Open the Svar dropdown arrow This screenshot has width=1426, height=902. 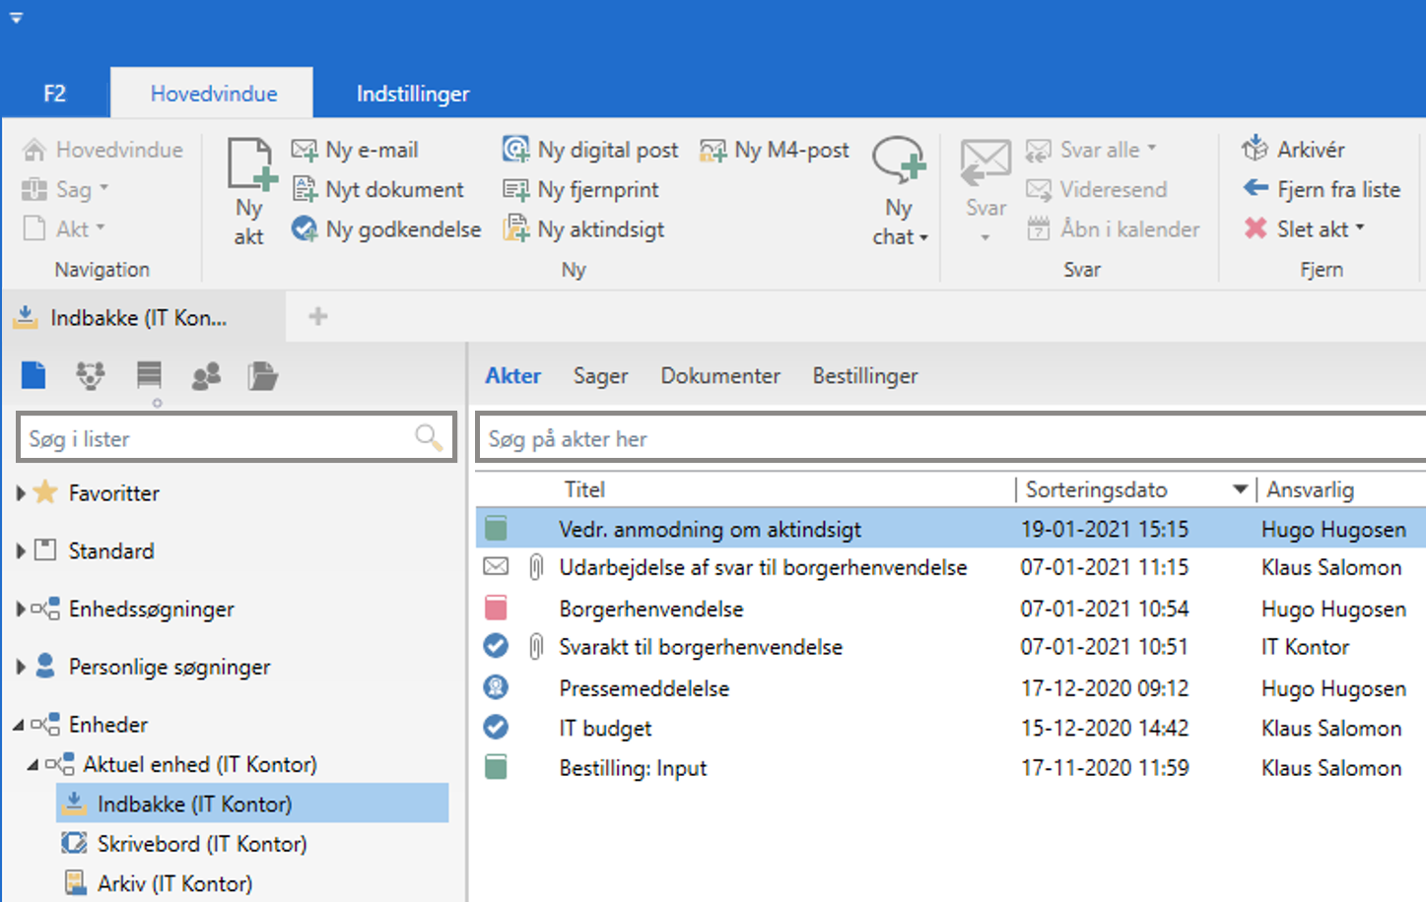[x=985, y=237]
